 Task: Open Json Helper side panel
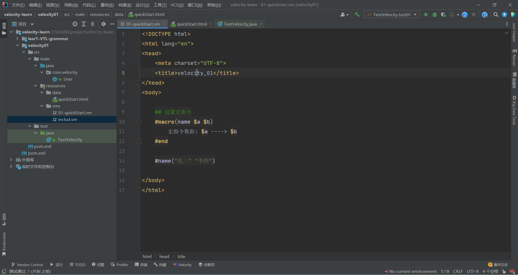[x=514, y=32]
